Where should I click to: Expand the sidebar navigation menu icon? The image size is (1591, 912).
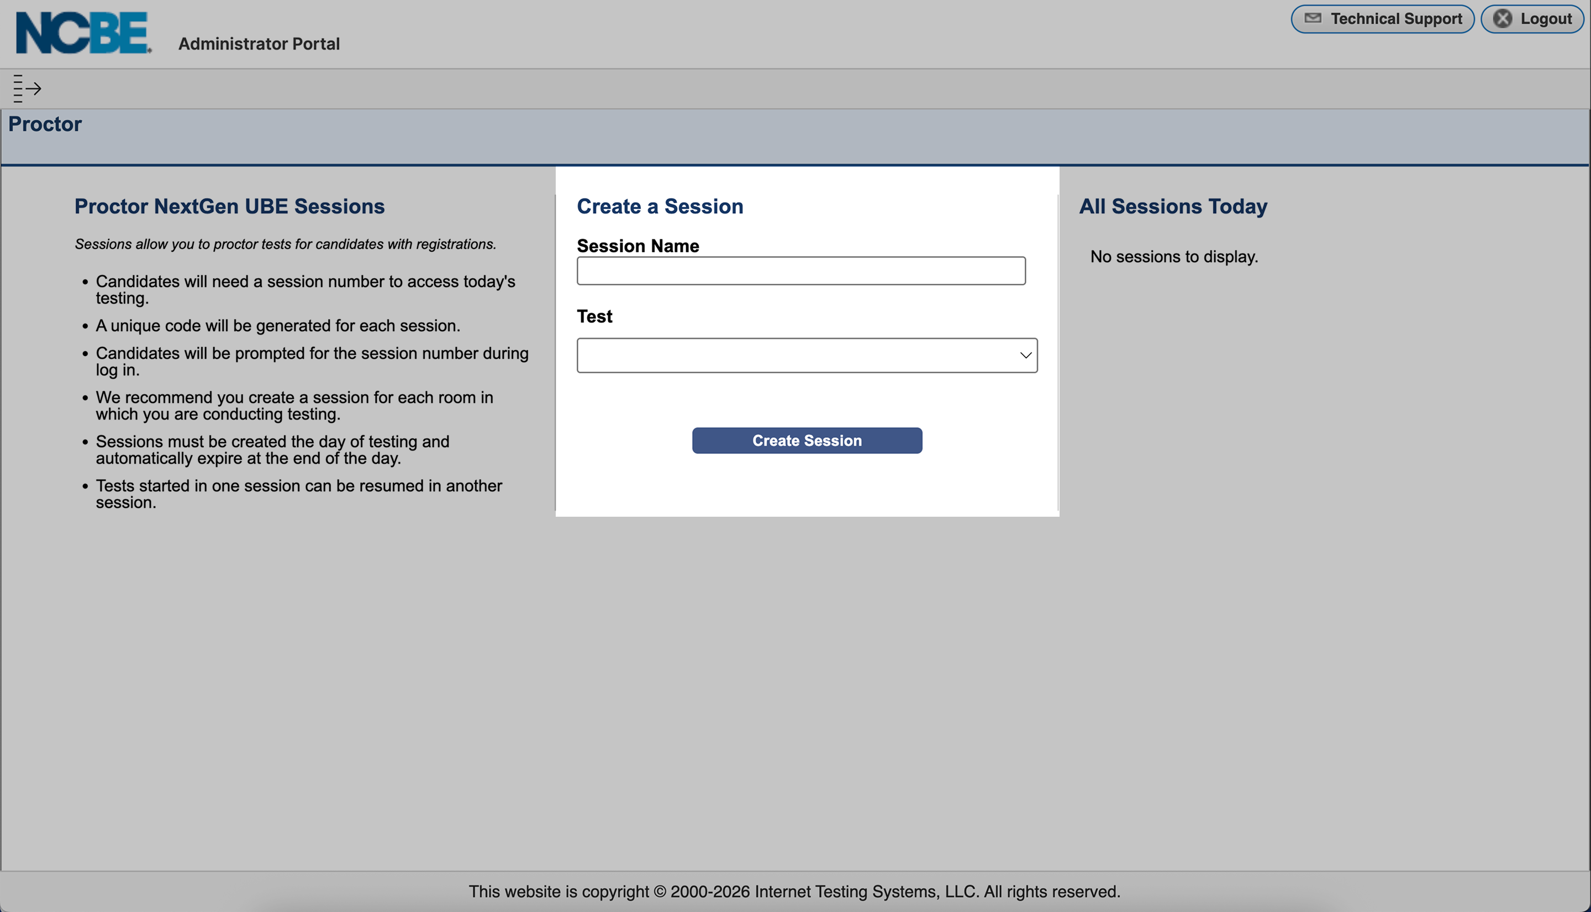(x=27, y=88)
